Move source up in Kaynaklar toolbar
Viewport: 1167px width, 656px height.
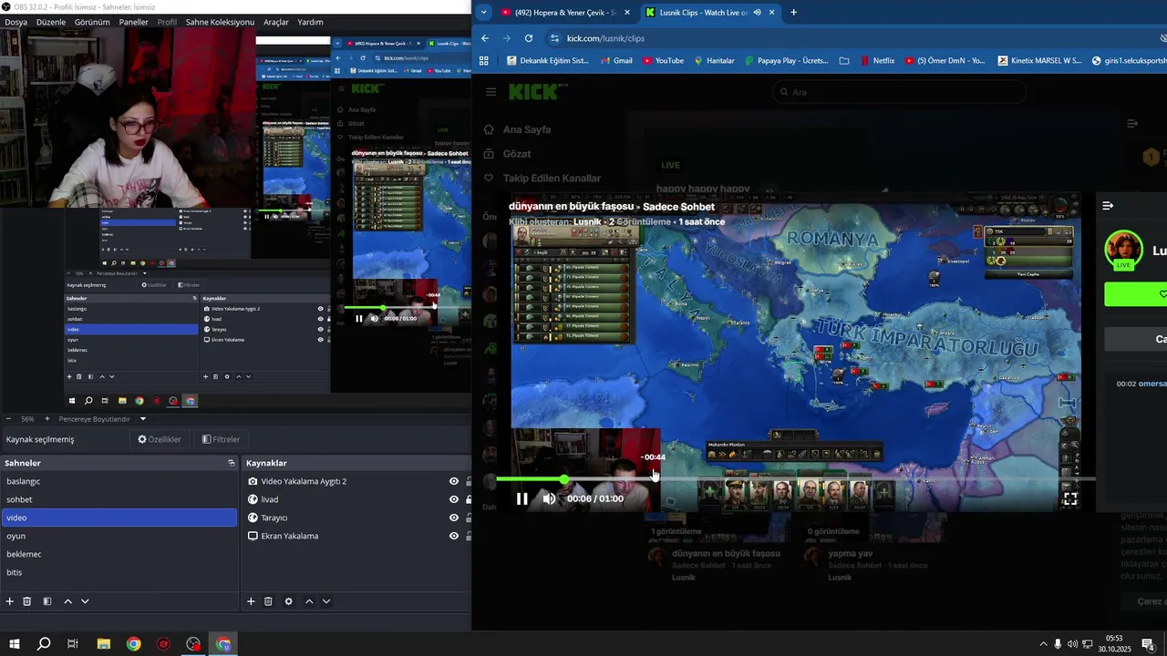click(x=309, y=601)
